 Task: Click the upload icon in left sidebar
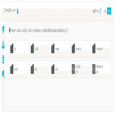click(x=3, y=29)
